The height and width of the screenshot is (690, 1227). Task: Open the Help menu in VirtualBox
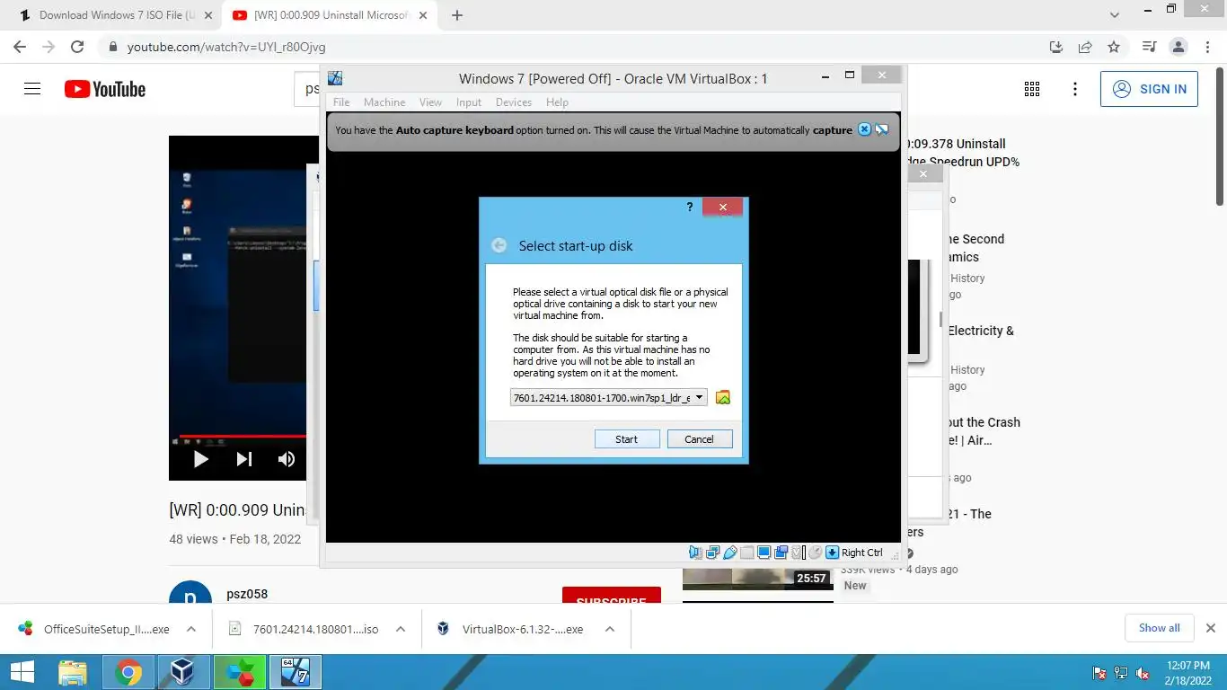click(x=557, y=102)
